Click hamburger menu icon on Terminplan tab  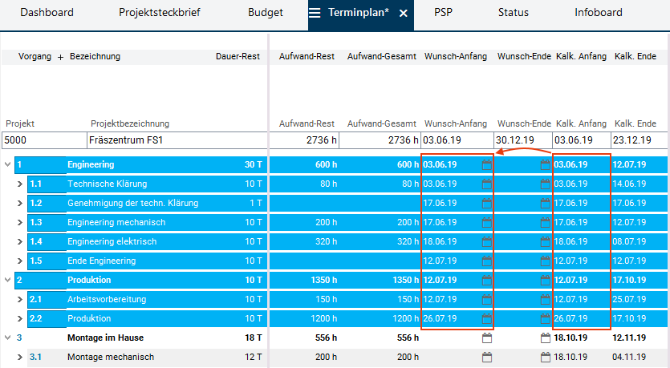tap(315, 13)
